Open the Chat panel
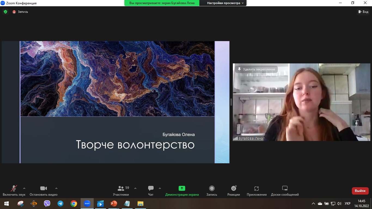This screenshot has width=372, height=209. pos(151,191)
